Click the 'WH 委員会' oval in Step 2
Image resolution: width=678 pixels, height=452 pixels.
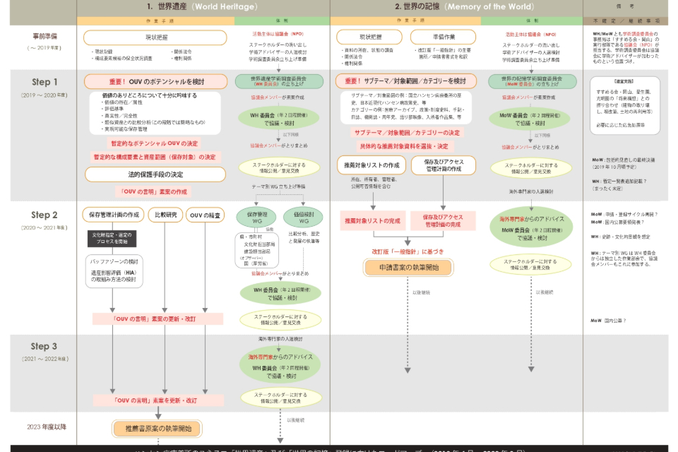281,293
